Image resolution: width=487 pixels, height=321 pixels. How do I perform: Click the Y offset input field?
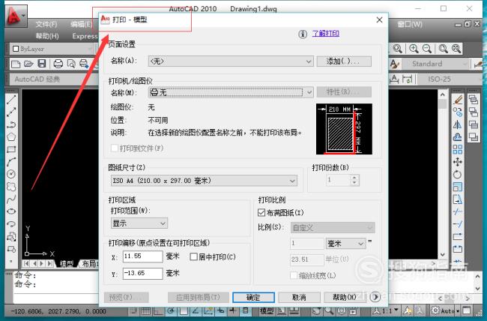(142, 274)
